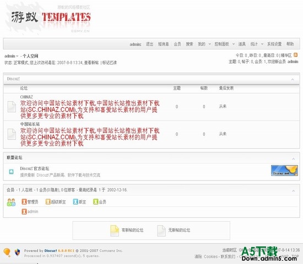This screenshot has width=303, height=264.
Task: Open 短消息 from the navigation bar
Action: click(163, 44)
